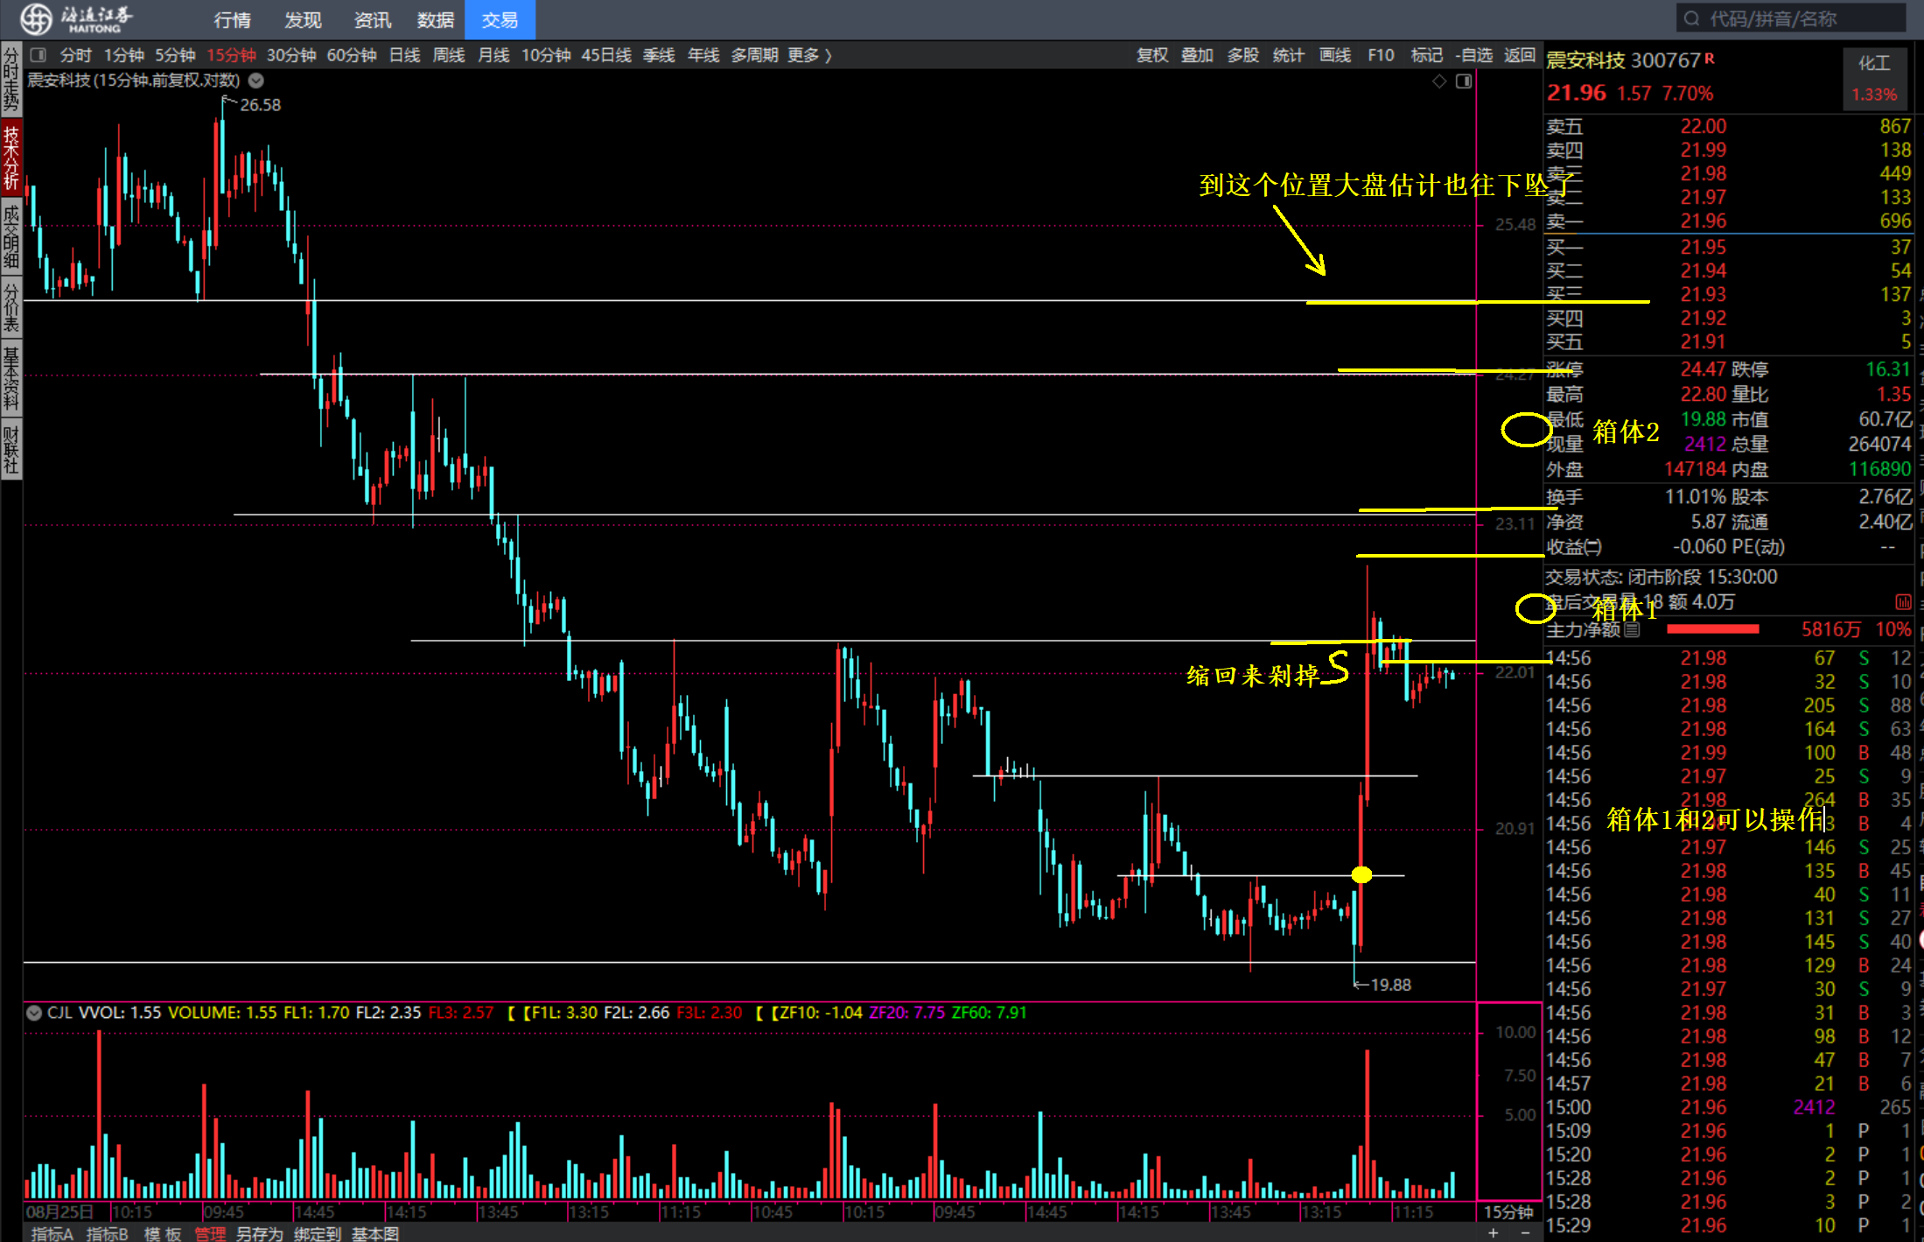This screenshot has height=1242, width=1924.
Task: Click the 管理 manage button
Action: (x=210, y=1233)
